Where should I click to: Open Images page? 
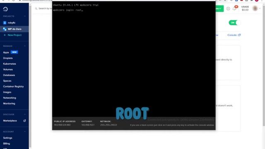pyautogui.click(x=7, y=92)
